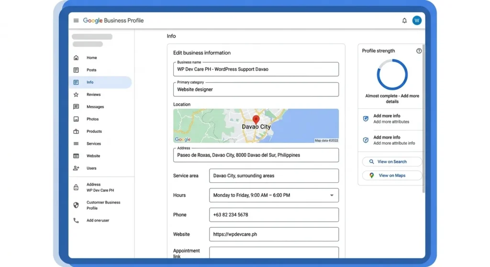490x267 pixels.
Task: Click the Home sidebar icon
Action: point(76,58)
